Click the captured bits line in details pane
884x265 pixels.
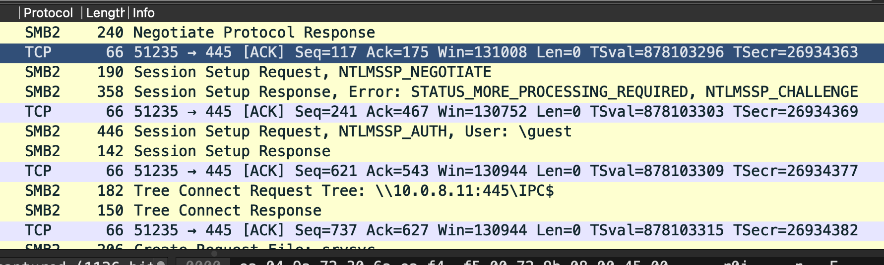tap(74, 262)
